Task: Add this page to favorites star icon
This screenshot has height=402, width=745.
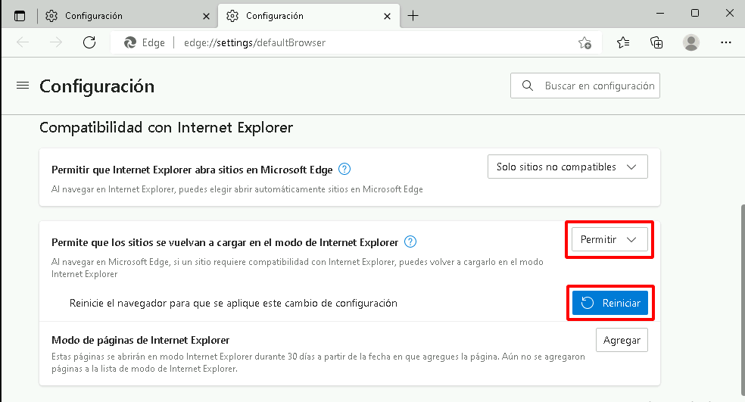Action: coord(585,43)
